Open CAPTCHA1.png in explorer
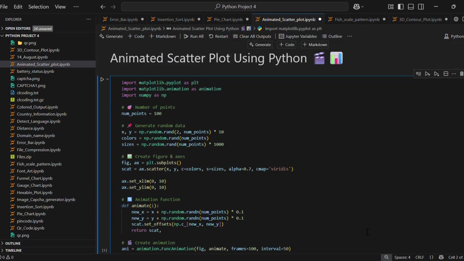Viewport: 464px width, 261px height. (31, 86)
